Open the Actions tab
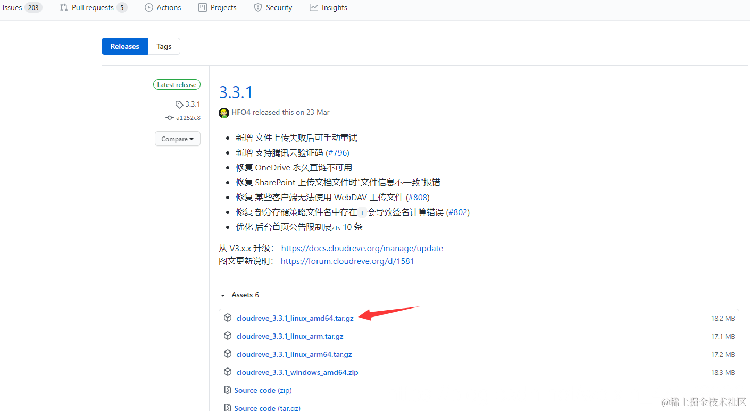 [163, 7]
